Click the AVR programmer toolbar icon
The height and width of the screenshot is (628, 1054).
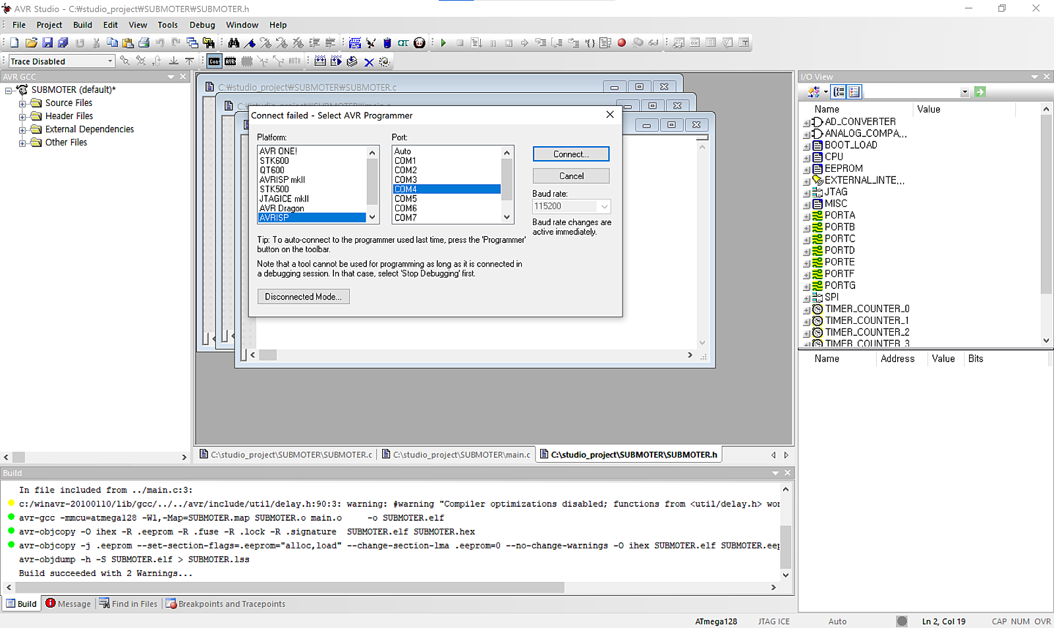(230, 61)
